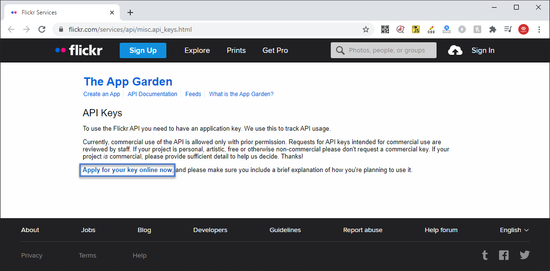Open the Extensions puzzle icon

pyautogui.click(x=493, y=29)
